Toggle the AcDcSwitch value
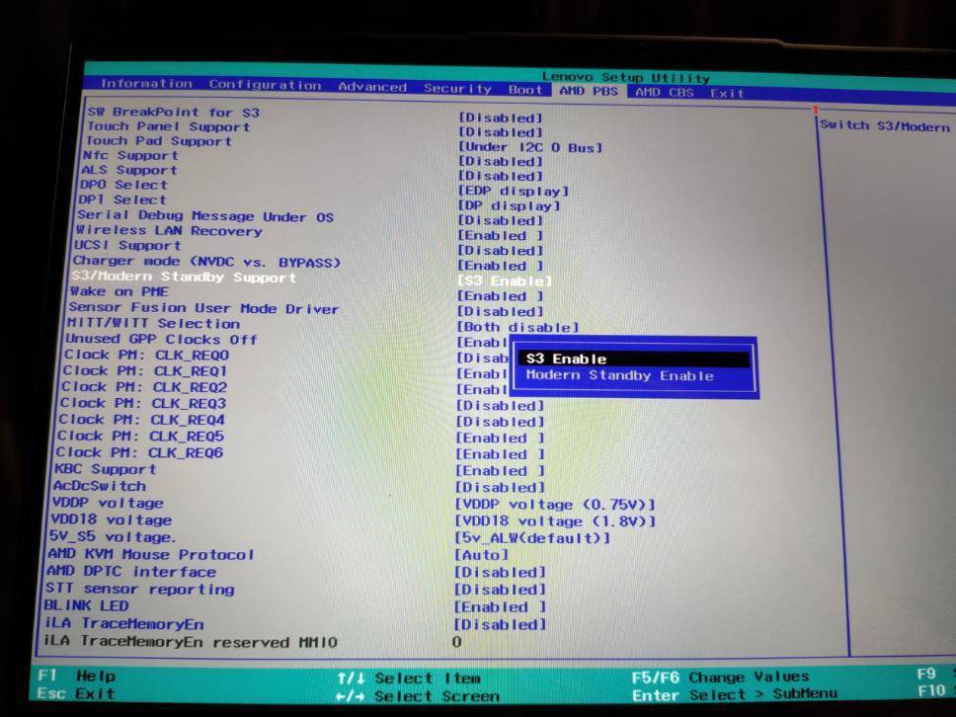The height and width of the screenshot is (717, 956). coord(500,487)
